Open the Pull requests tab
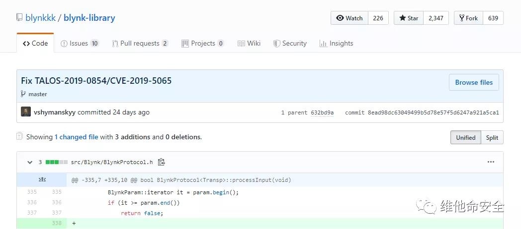The width and height of the screenshot is (521, 229). coord(140,43)
